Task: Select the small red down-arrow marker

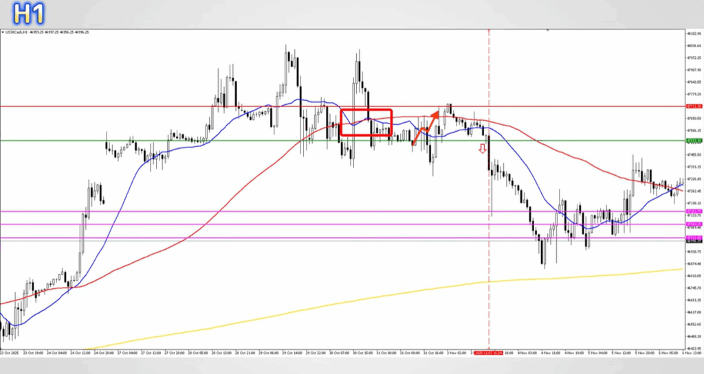Action: pos(483,147)
